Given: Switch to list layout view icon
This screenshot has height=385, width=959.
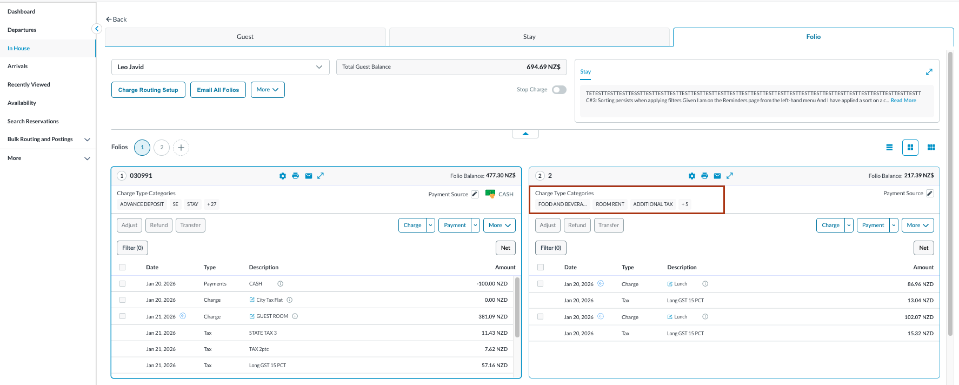Looking at the screenshot, I should 889,148.
